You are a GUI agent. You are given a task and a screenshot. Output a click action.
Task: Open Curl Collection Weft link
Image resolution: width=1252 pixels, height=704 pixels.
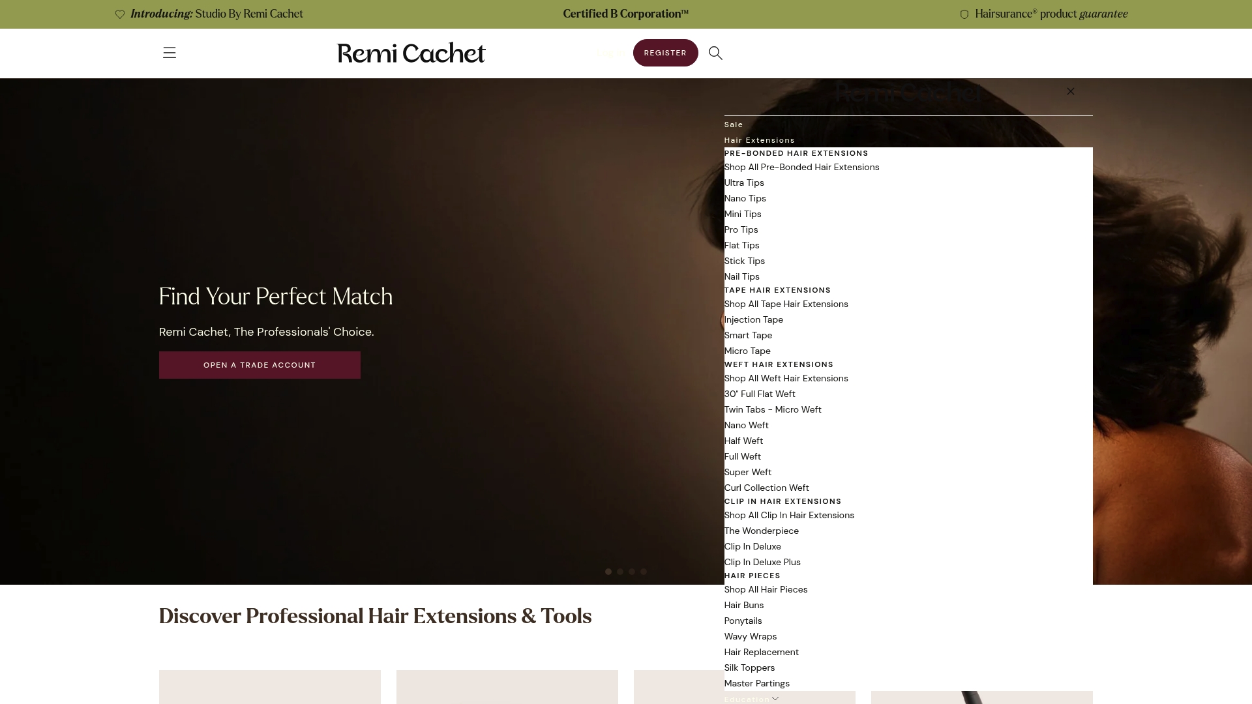tap(767, 488)
